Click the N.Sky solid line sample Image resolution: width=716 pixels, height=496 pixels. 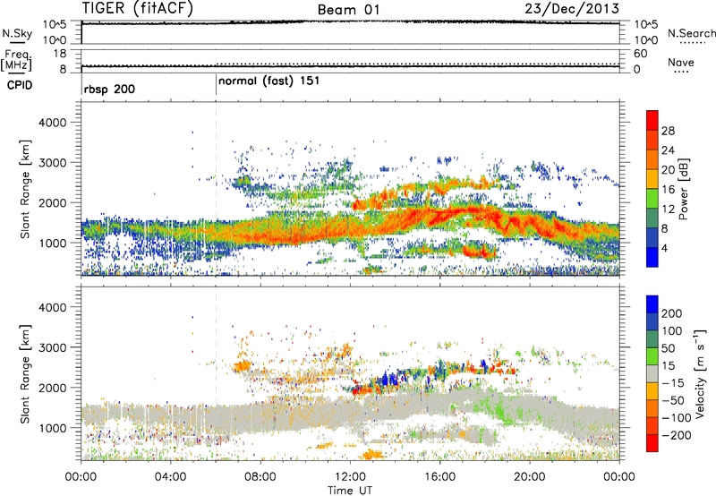click(x=17, y=42)
